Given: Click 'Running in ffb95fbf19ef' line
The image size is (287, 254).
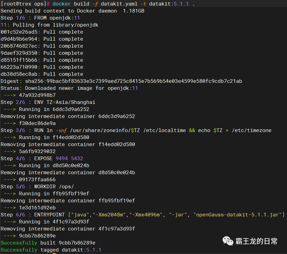Looking at the screenshot, I should (x=46, y=193).
